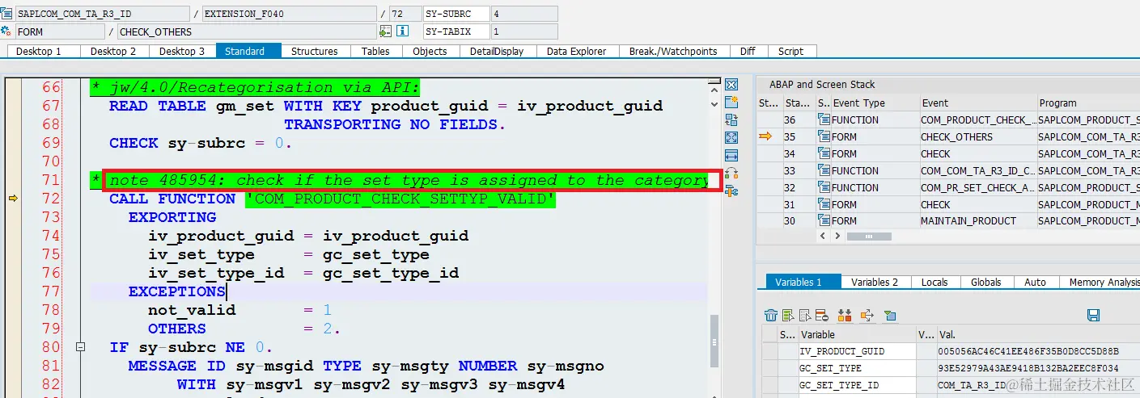The height and width of the screenshot is (398, 1140).
Task: Click the SY-TABIX variable name field
Action: tap(456, 32)
